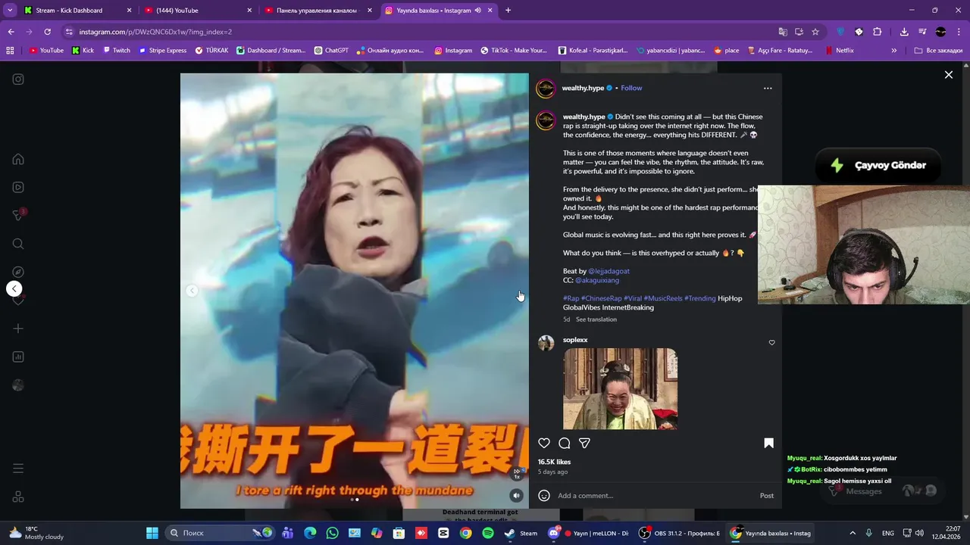Image resolution: width=970 pixels, height=545 pixels.
Task: Mute or unmute the video sound
Action: coord(516,496)
